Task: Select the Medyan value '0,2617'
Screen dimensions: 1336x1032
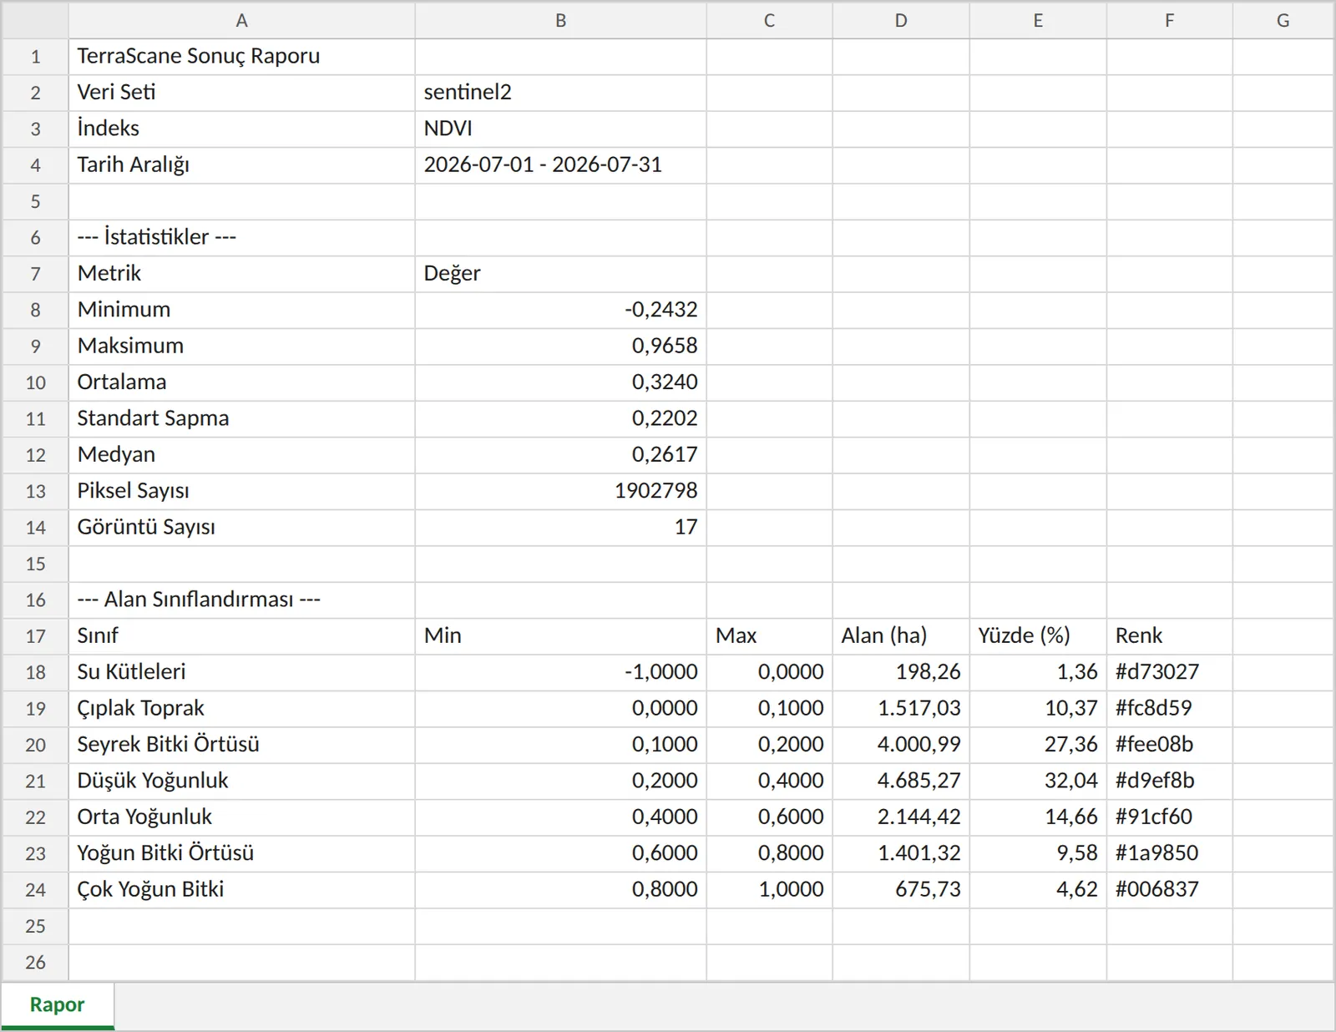Action: click(x=560, y=456)
